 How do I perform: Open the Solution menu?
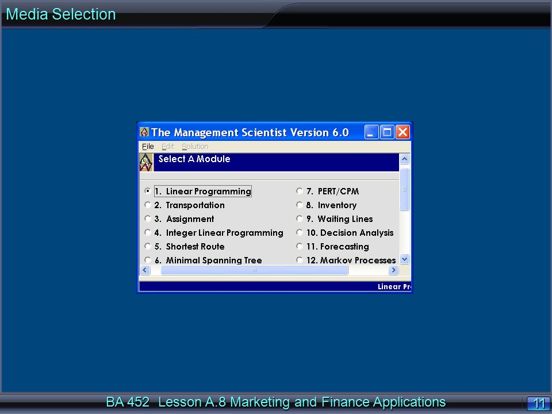coord(195,147)
